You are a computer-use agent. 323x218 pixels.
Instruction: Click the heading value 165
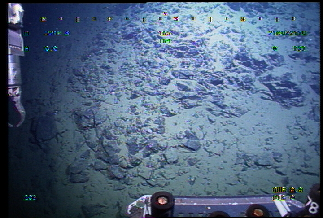[x=165, y=33]
